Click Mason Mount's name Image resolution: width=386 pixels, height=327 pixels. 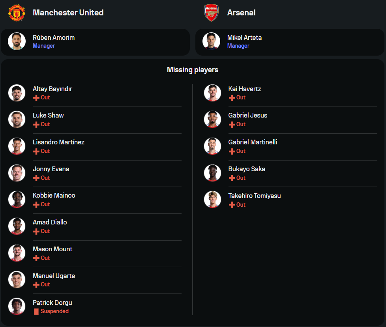52,249
